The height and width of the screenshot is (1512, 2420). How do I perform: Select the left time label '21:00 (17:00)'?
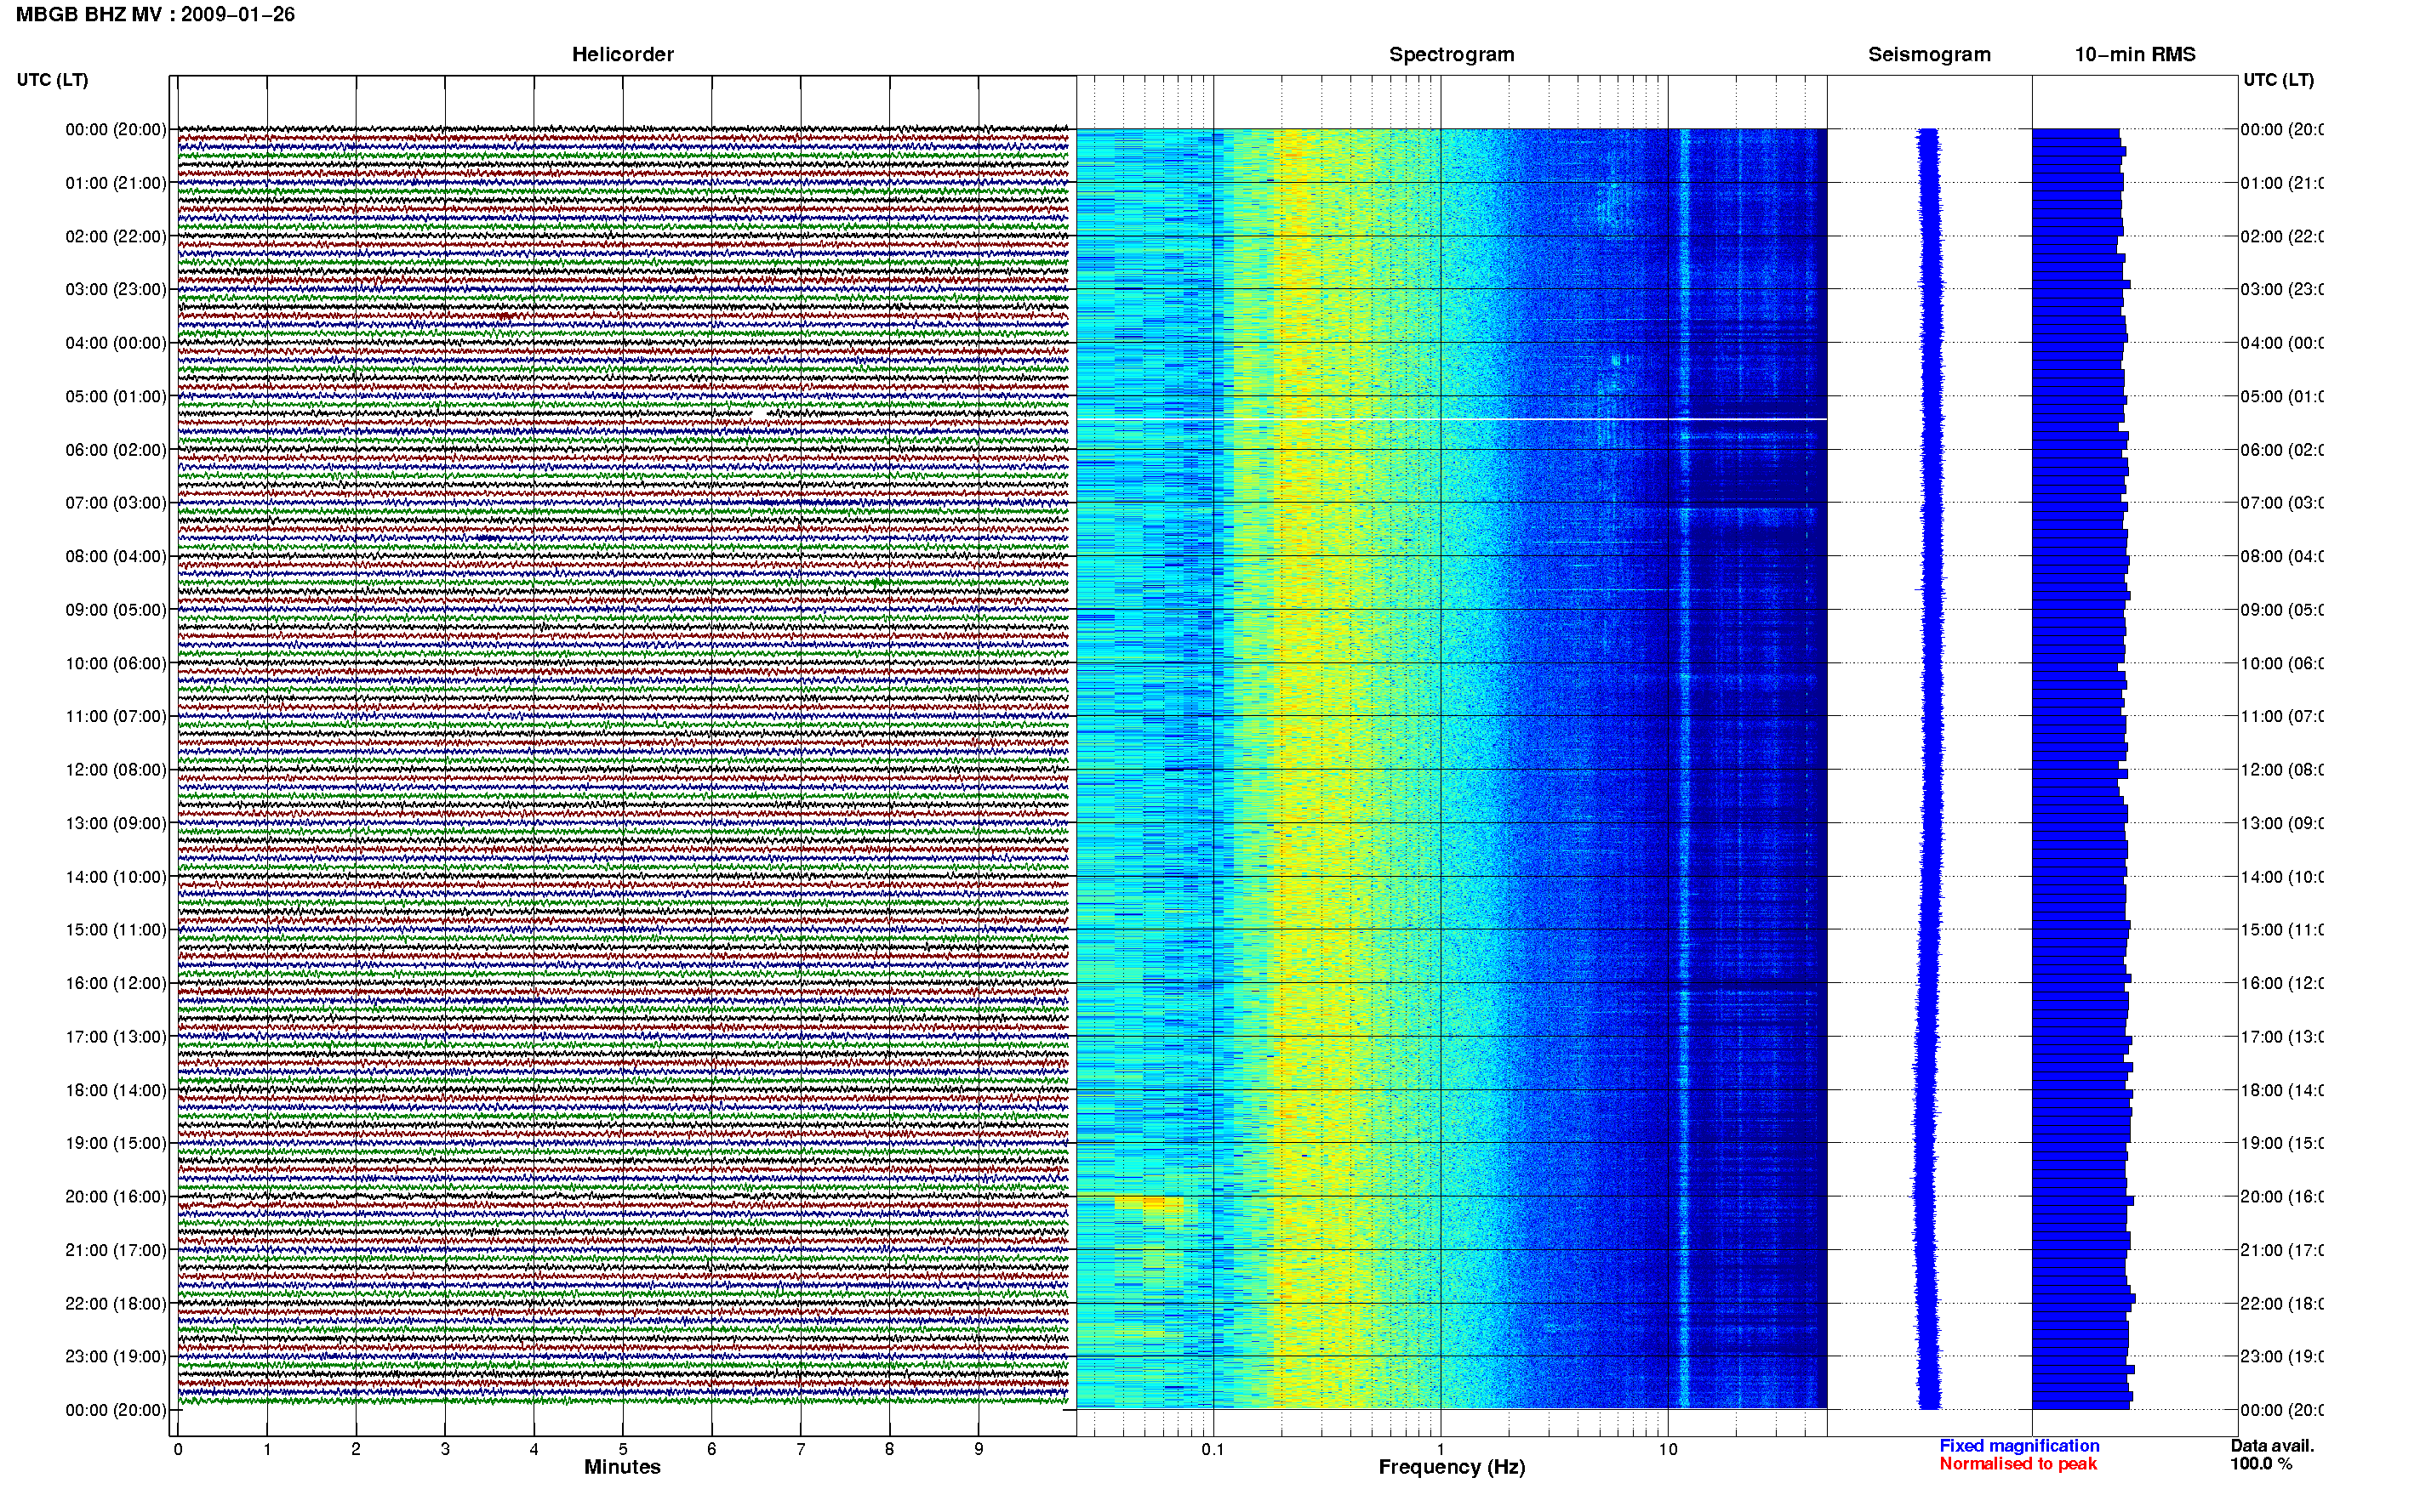coord(116,1250)
